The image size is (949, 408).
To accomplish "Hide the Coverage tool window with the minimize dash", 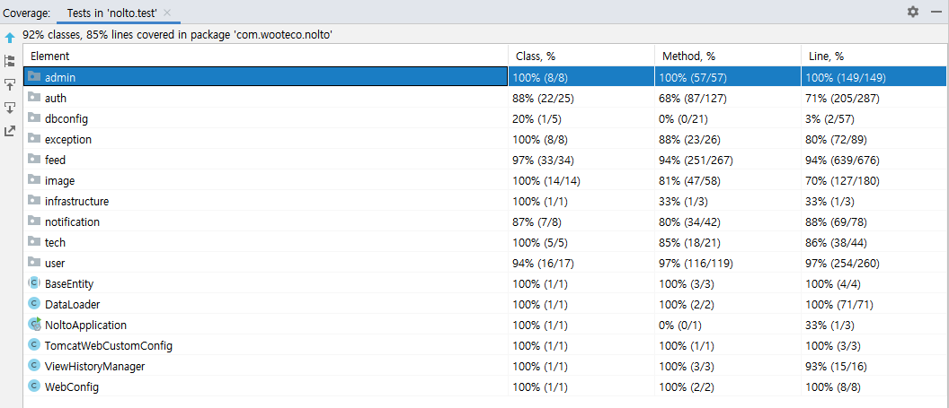I will coord(936,12).
